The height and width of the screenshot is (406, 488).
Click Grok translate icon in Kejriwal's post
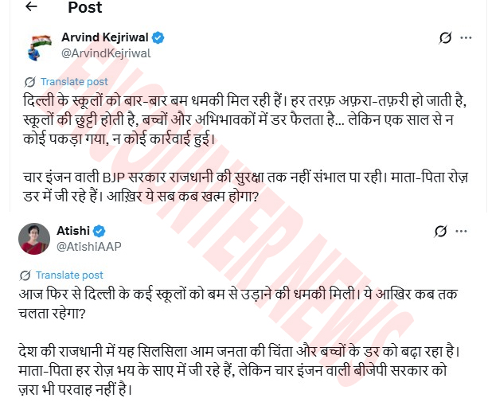tap(30, 82)
